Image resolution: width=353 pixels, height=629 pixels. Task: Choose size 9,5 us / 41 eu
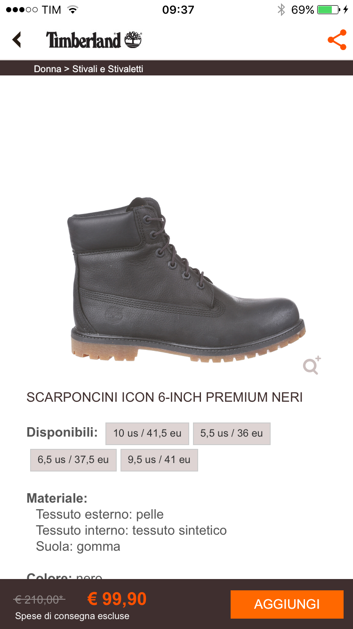point(159,460)
